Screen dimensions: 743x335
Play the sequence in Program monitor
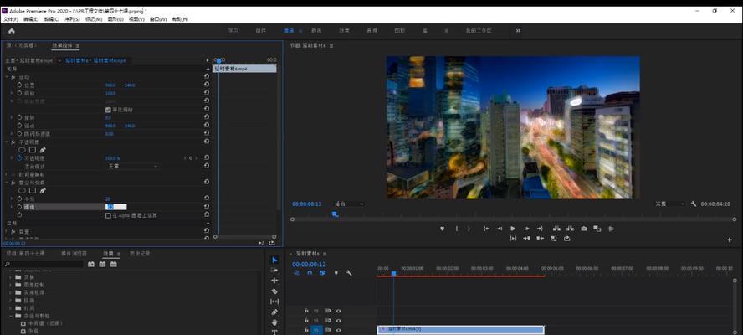513,229
